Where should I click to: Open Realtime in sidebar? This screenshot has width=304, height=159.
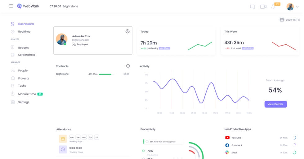tap(24, 31)
